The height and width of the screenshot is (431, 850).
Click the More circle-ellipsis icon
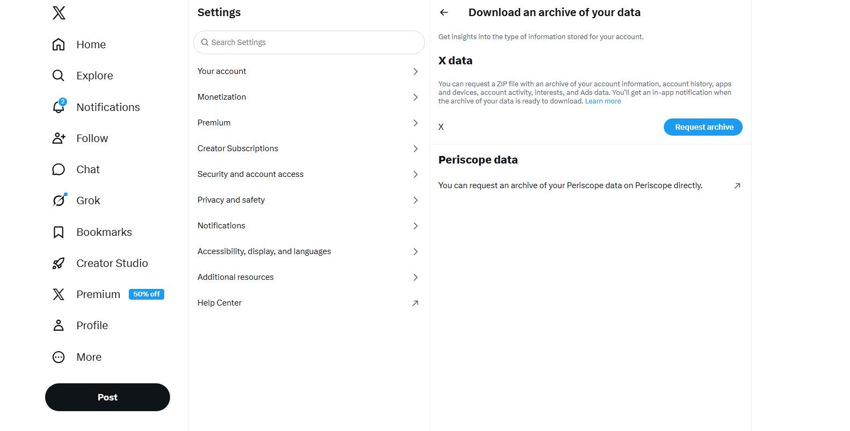pos(58,357)
